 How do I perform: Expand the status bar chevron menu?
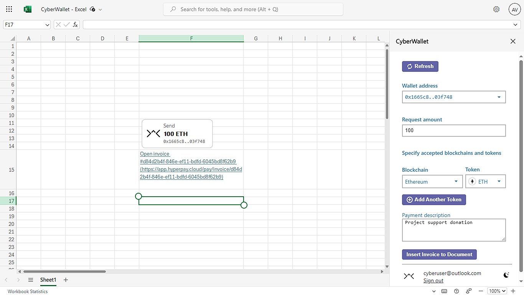pos(434,291)
